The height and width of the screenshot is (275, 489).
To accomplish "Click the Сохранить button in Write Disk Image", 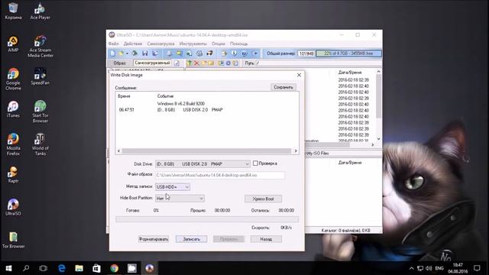I will (x=283, y=87).
